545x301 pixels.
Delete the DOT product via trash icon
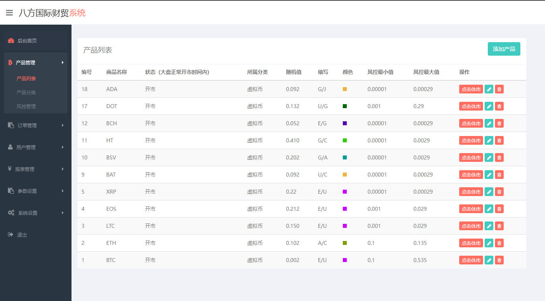499,107
